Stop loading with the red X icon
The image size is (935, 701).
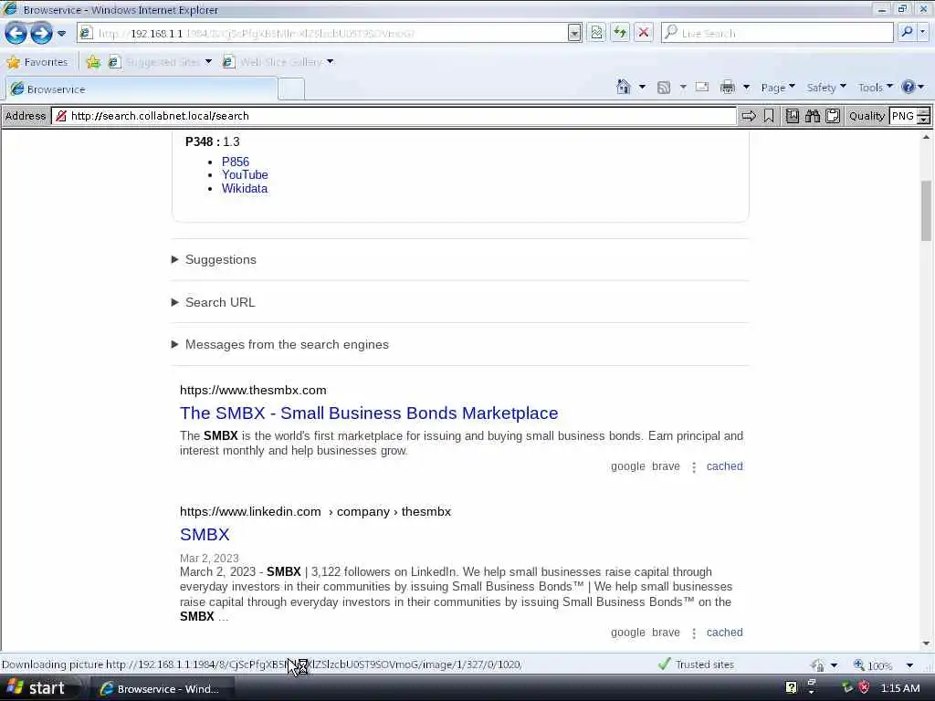(644, 33)
